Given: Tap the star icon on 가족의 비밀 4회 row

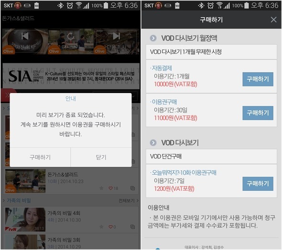Looking at the screenshot, I should pyautogui.click(x=101, y=227).
